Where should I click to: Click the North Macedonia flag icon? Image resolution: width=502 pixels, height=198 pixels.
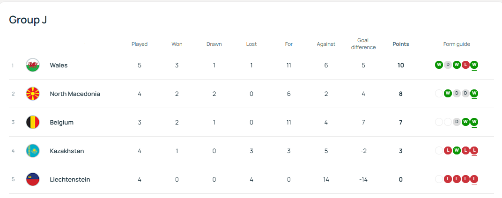pos(33,94)
